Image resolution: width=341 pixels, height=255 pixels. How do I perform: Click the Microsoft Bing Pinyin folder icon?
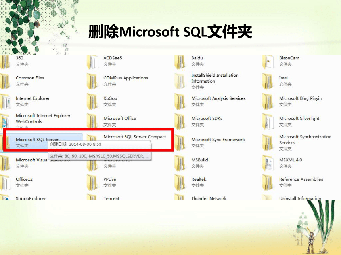point(268,102)
